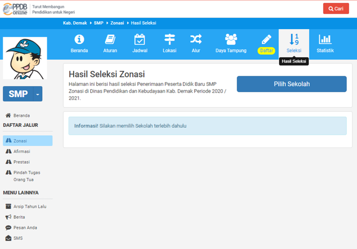The image size is (357, 249).
Task: Select Zonasi in the Daftar Jalur menu
Action: click(20, 141)
